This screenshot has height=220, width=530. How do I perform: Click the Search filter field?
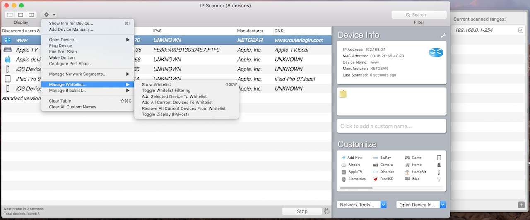coord(419,15)
